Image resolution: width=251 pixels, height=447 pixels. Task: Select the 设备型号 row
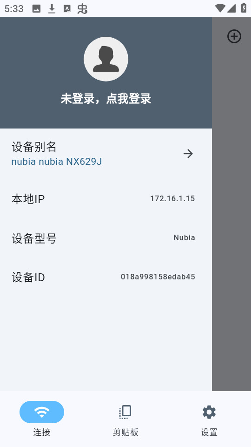pos(106,238)
